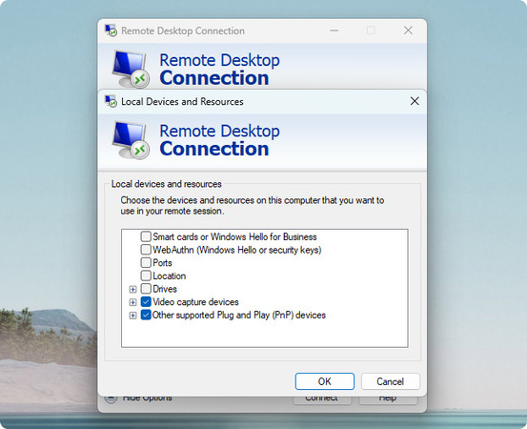Enable the Location checkbox

pyautogui.click(x=146, y=276)
